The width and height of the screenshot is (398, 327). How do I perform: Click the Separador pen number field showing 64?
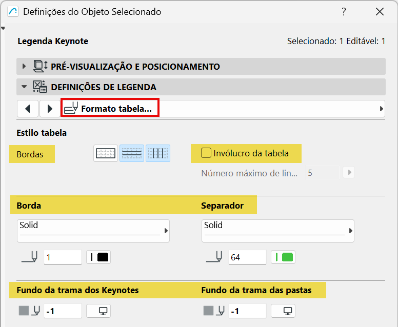[247, 257]
